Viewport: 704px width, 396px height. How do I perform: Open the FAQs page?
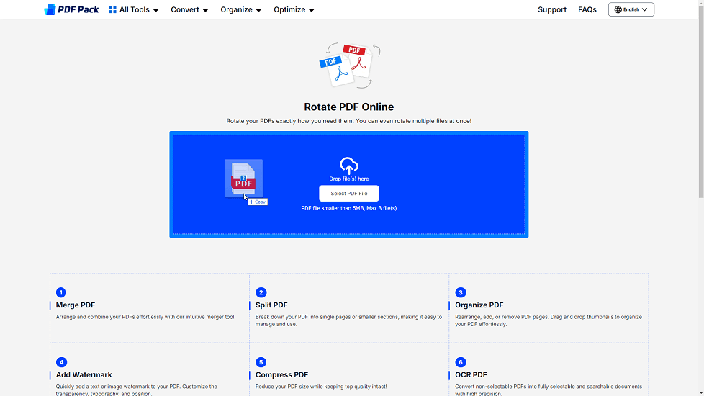pos(587,10)
